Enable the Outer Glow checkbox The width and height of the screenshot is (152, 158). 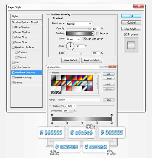click(13, 37)
